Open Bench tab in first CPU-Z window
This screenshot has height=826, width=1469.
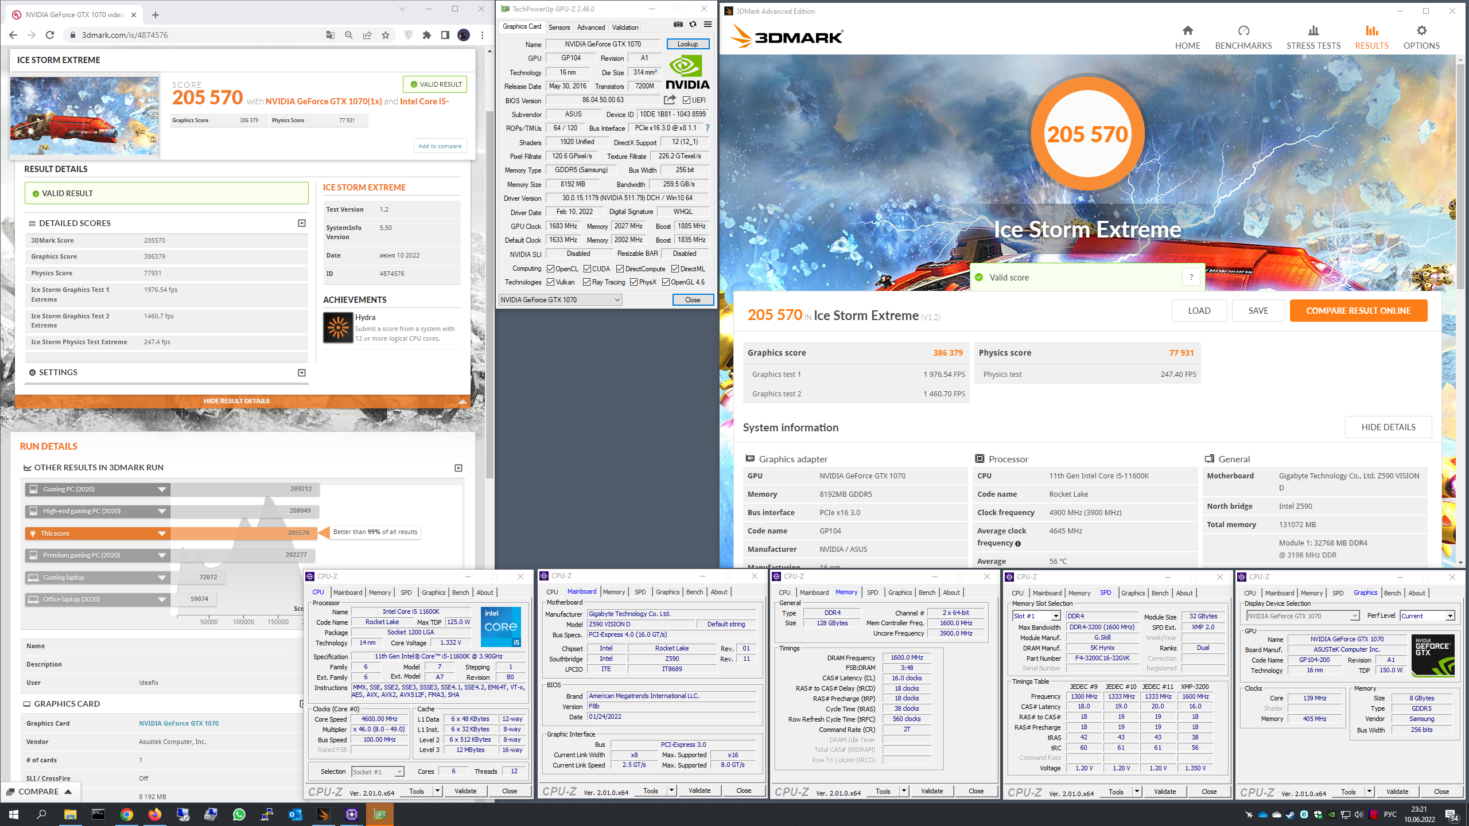tap(460, 593)
